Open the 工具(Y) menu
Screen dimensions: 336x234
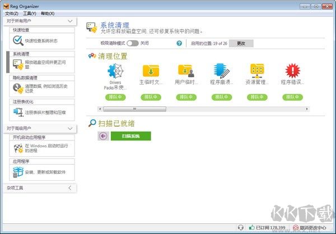pos(30,13)
